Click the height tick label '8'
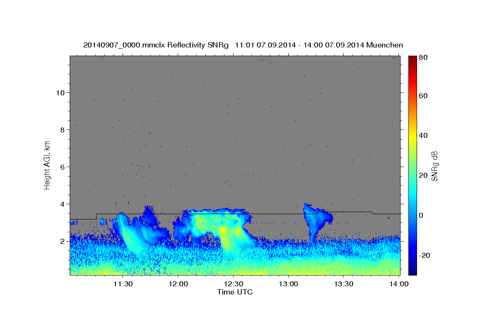Viewport: 495px width, 330px height. point(63,130)
